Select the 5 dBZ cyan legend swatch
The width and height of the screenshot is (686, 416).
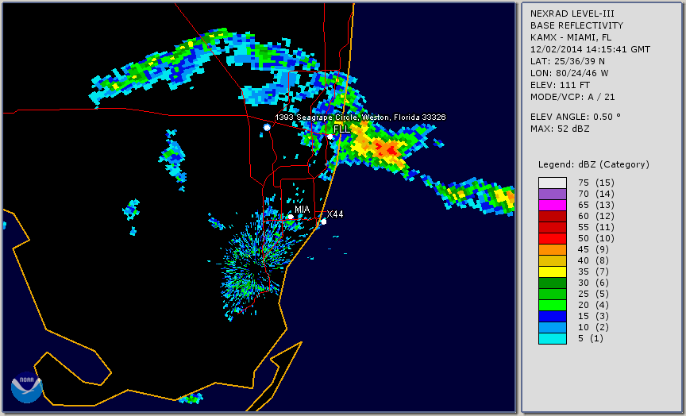[x=553, y=338]
